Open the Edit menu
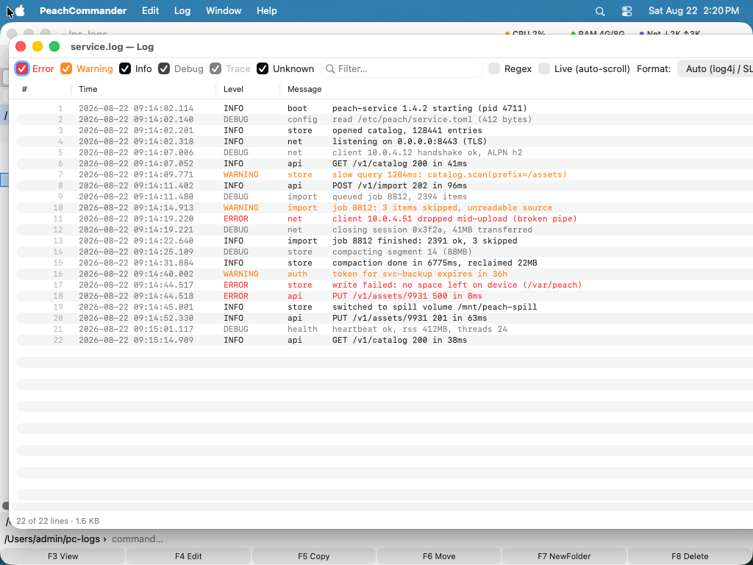This screenshot has height=565, width=753. 150,10
